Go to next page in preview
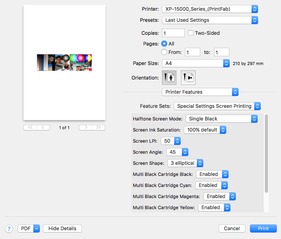This screenshot has width=281, height=239. tap(85, 127)
